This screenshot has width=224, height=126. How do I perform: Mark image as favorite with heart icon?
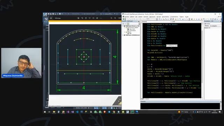(90, 18)
